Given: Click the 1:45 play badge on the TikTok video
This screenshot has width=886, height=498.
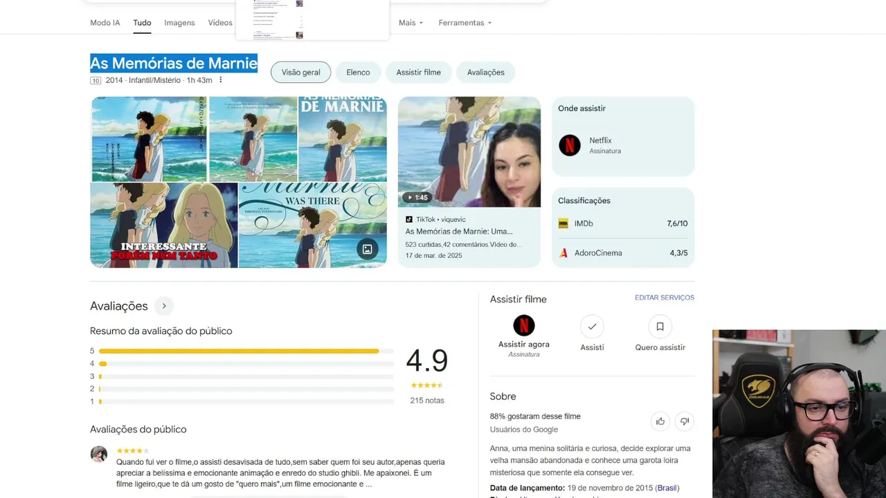Looking at the screenshot, I should [x=417, y=197].
